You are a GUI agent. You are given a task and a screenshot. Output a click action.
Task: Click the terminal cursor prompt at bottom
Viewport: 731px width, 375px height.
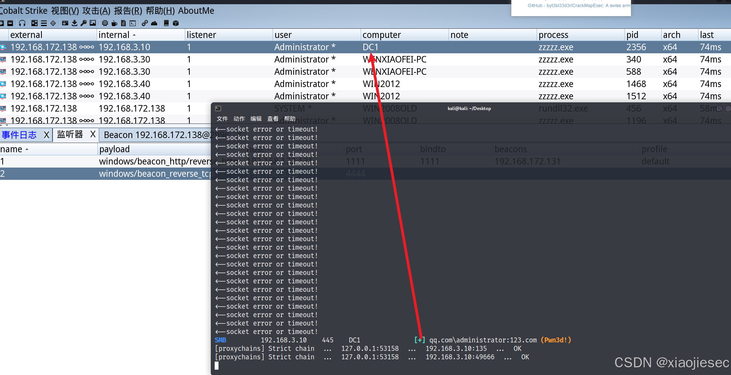pyautogui.click(x=217, y=365)
